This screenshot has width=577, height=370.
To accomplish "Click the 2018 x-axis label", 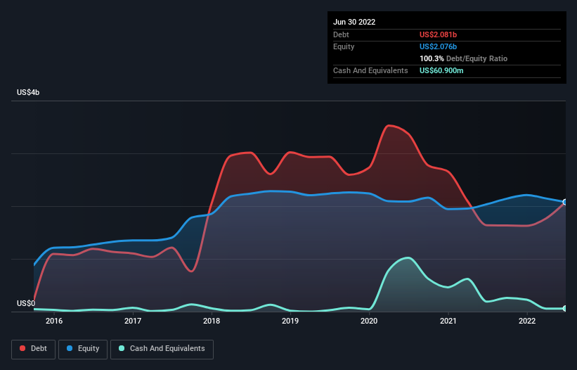I will coord(212,321).
